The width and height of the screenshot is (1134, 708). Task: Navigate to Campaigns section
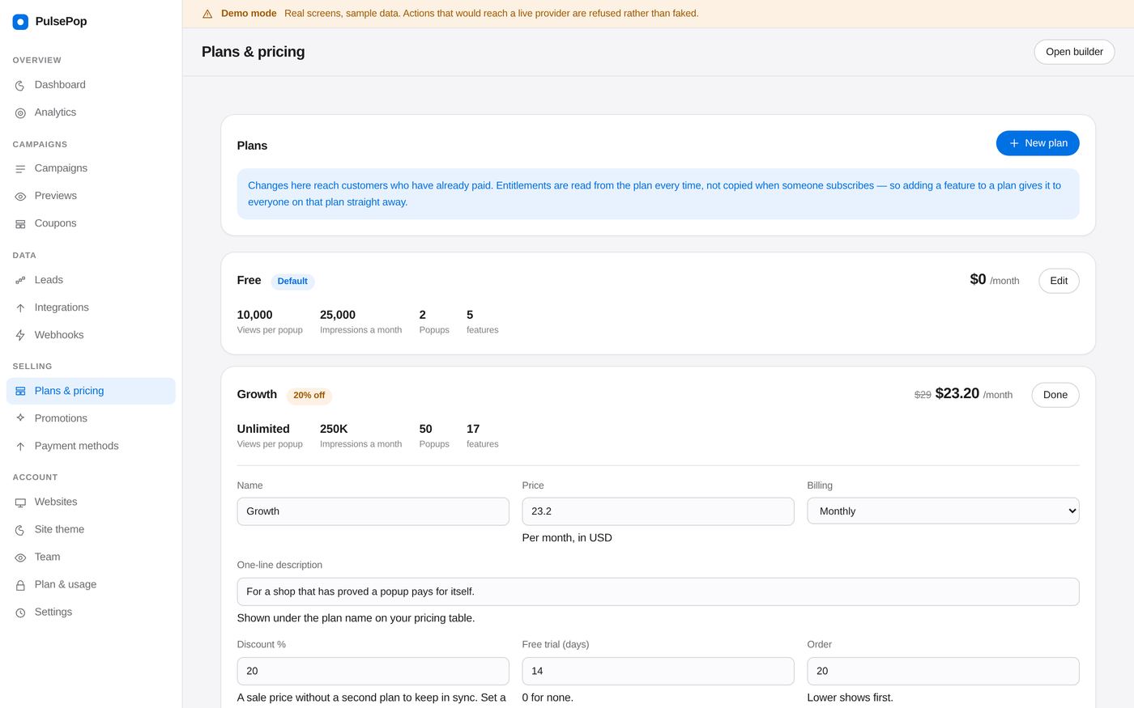click(91, 168)
